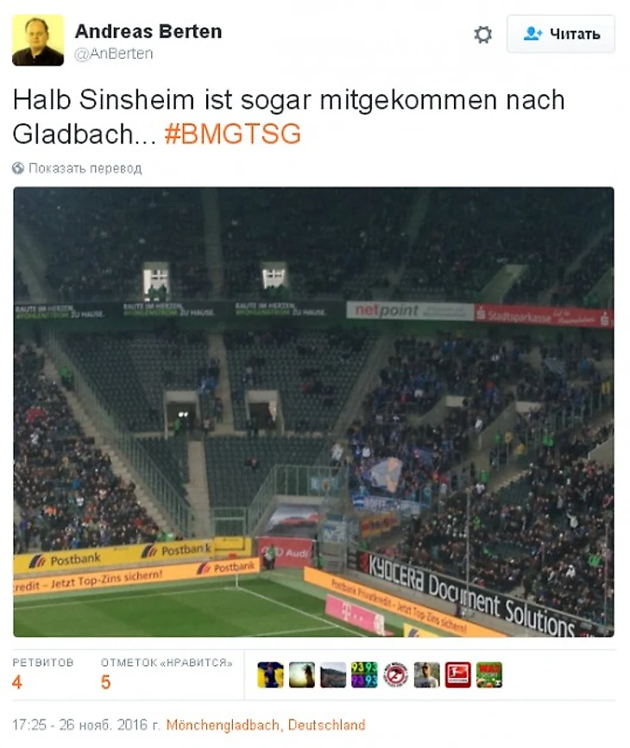Open the Mönchengladbach, Deutschland location link
630x748 pixels.
pos(265,725)
